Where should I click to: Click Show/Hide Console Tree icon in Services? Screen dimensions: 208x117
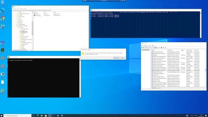tap(147, 48)
